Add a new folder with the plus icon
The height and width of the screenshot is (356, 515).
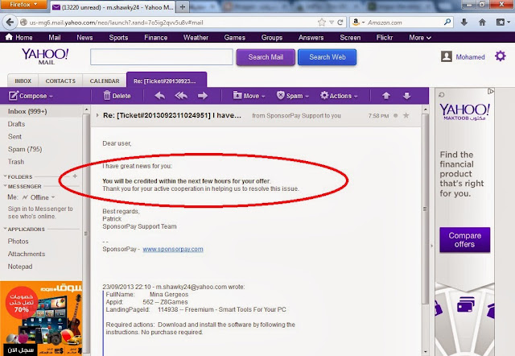(75, 176)
